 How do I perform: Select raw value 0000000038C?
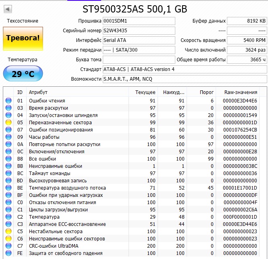click(x=240, y=166)
